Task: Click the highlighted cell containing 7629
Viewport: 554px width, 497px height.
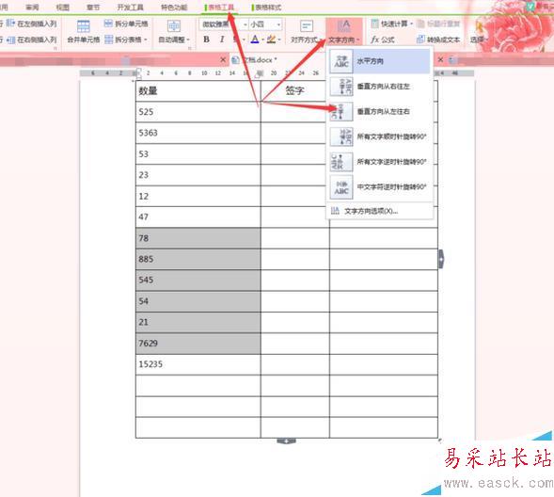Action: click(198, 344)
